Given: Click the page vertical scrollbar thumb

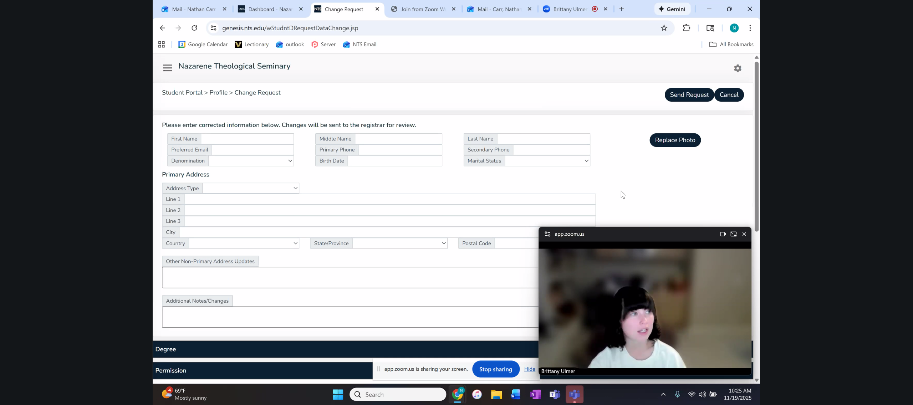Looking at the screenshot, I should click(x=756, y=146).
